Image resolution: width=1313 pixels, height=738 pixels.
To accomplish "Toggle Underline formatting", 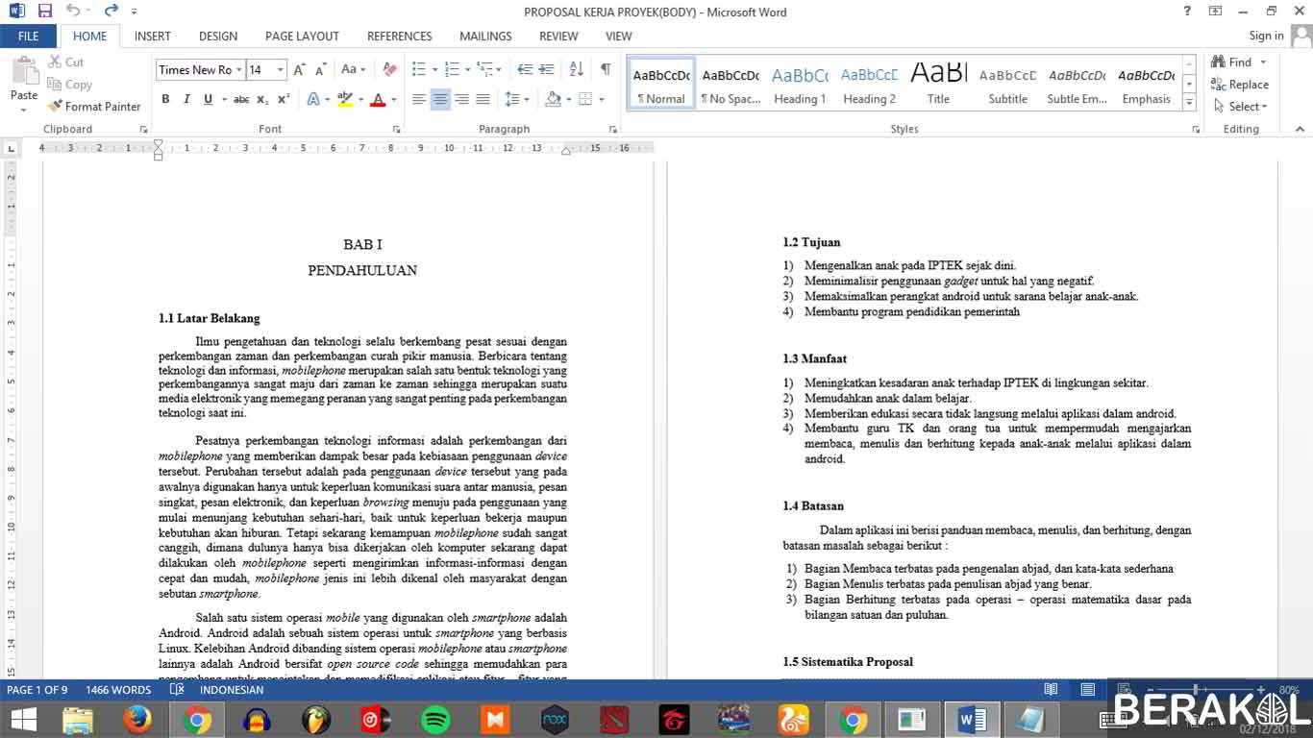I will coord(208,99).
